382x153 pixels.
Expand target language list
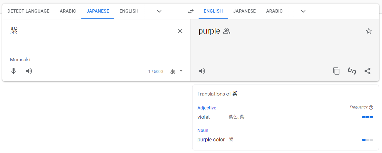pos(303,11)
